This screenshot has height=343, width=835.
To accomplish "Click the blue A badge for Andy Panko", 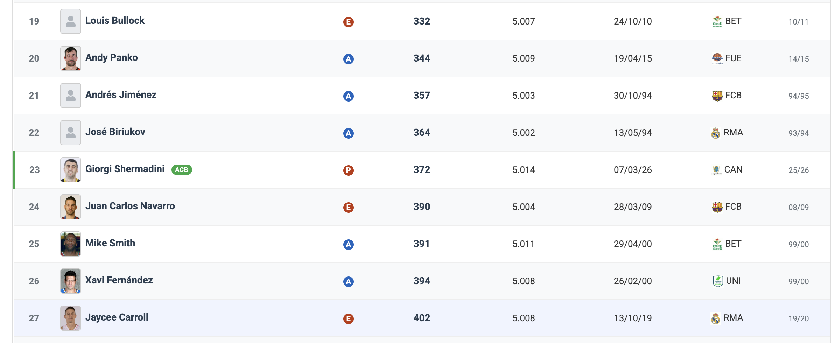I will click(x=348, y=59).
